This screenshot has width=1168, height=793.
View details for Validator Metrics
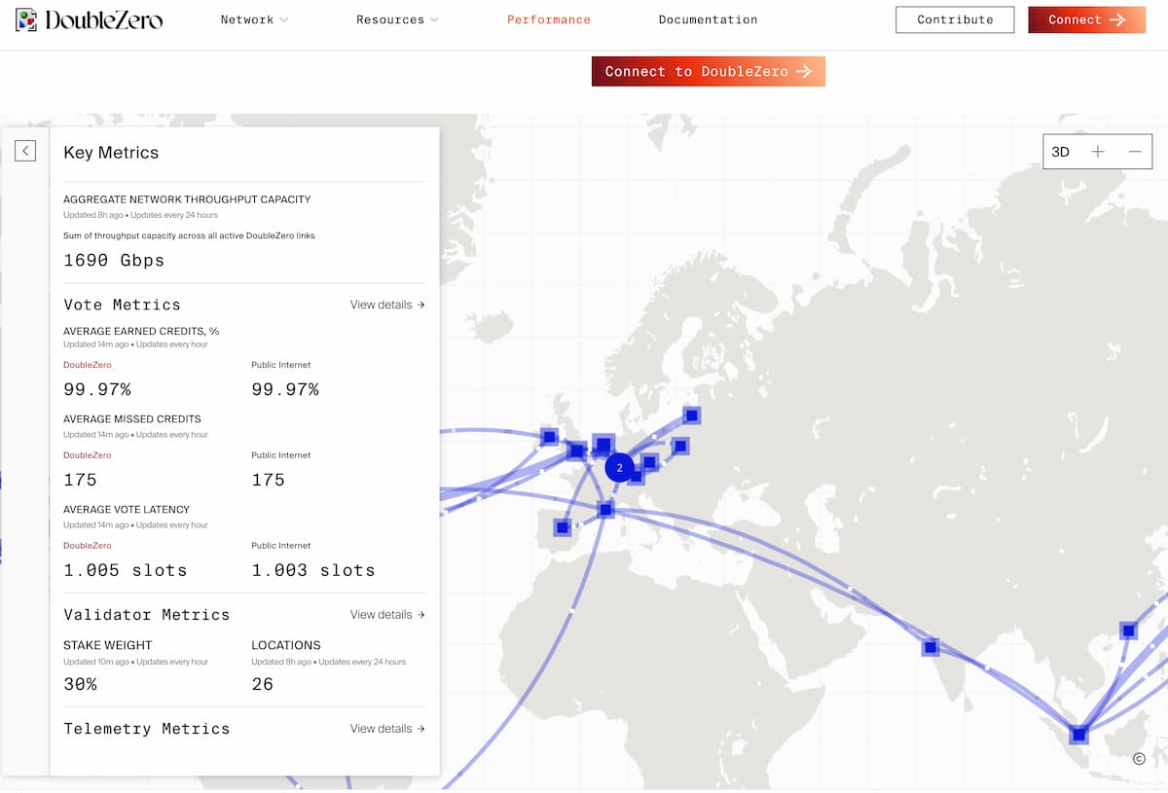pos(387,615)
